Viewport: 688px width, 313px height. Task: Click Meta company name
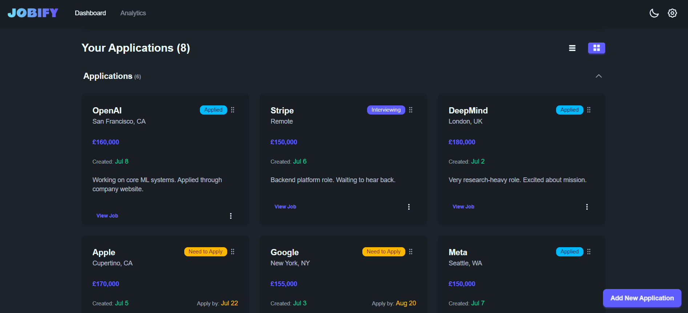[x=458, y=252]
